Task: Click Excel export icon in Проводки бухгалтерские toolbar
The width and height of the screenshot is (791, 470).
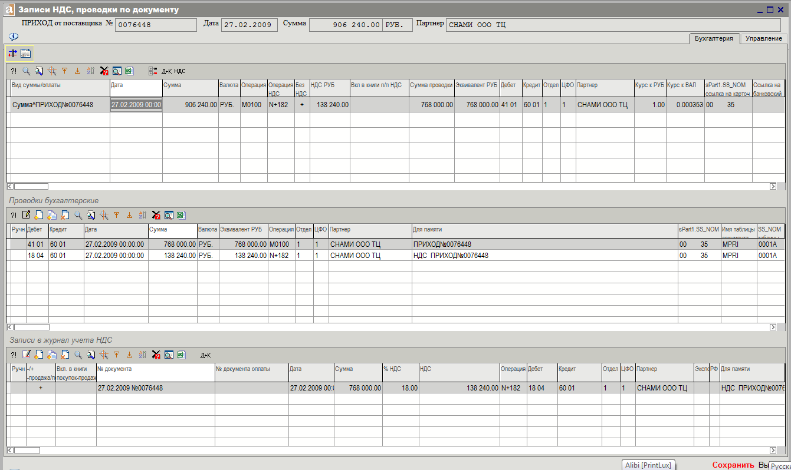Action: [181, 215]
